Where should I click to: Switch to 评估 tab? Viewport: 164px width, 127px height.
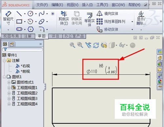click(55, 36)
